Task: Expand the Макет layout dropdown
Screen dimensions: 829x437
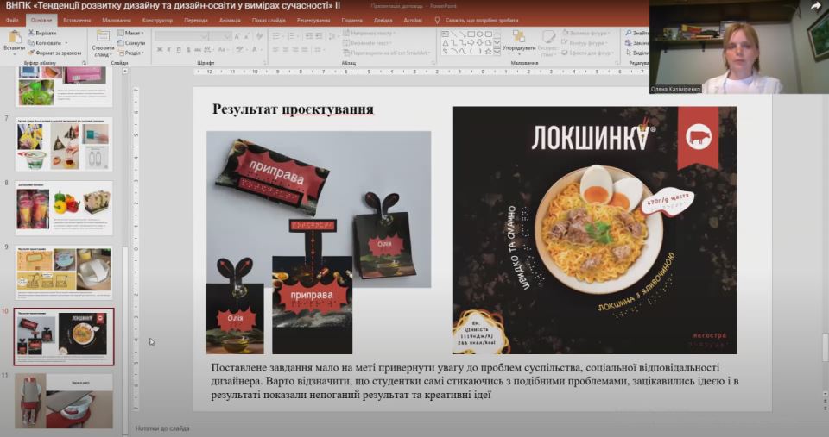Action: click(x=130, y=33)
